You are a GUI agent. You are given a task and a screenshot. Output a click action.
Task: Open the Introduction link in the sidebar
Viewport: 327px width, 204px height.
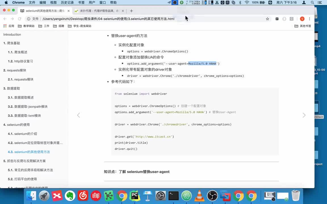[12, 35]
